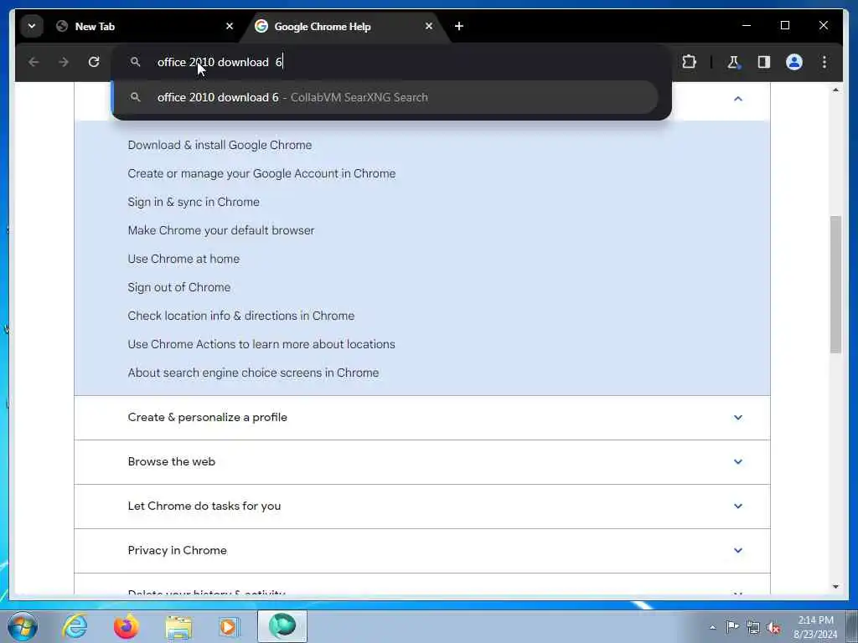This screenshot has width=858, height=643.
Task: Launch Firefox from the taskbar
Action: pos(126,626)
